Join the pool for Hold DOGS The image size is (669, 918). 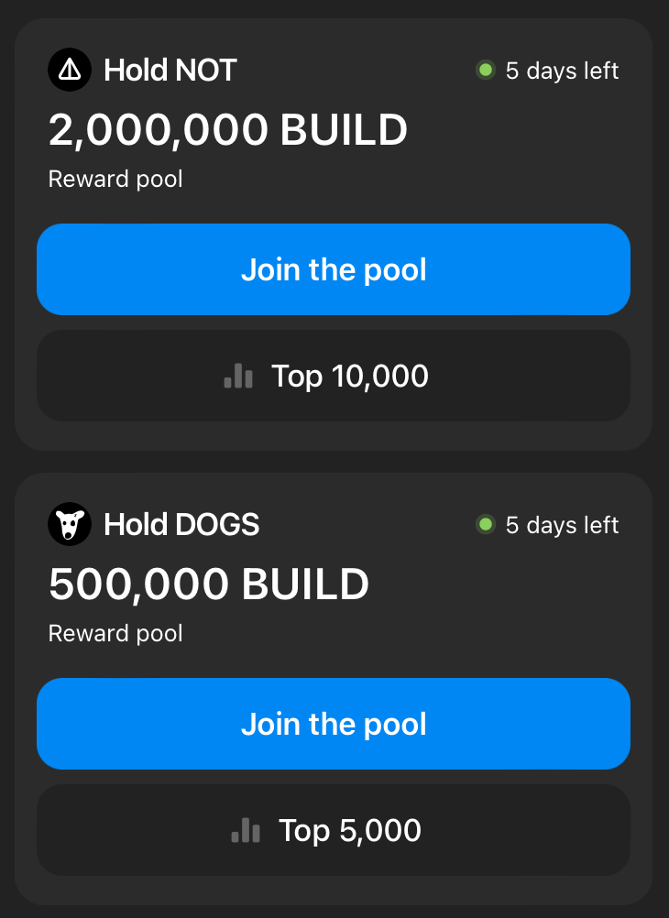tap(334, 724)
